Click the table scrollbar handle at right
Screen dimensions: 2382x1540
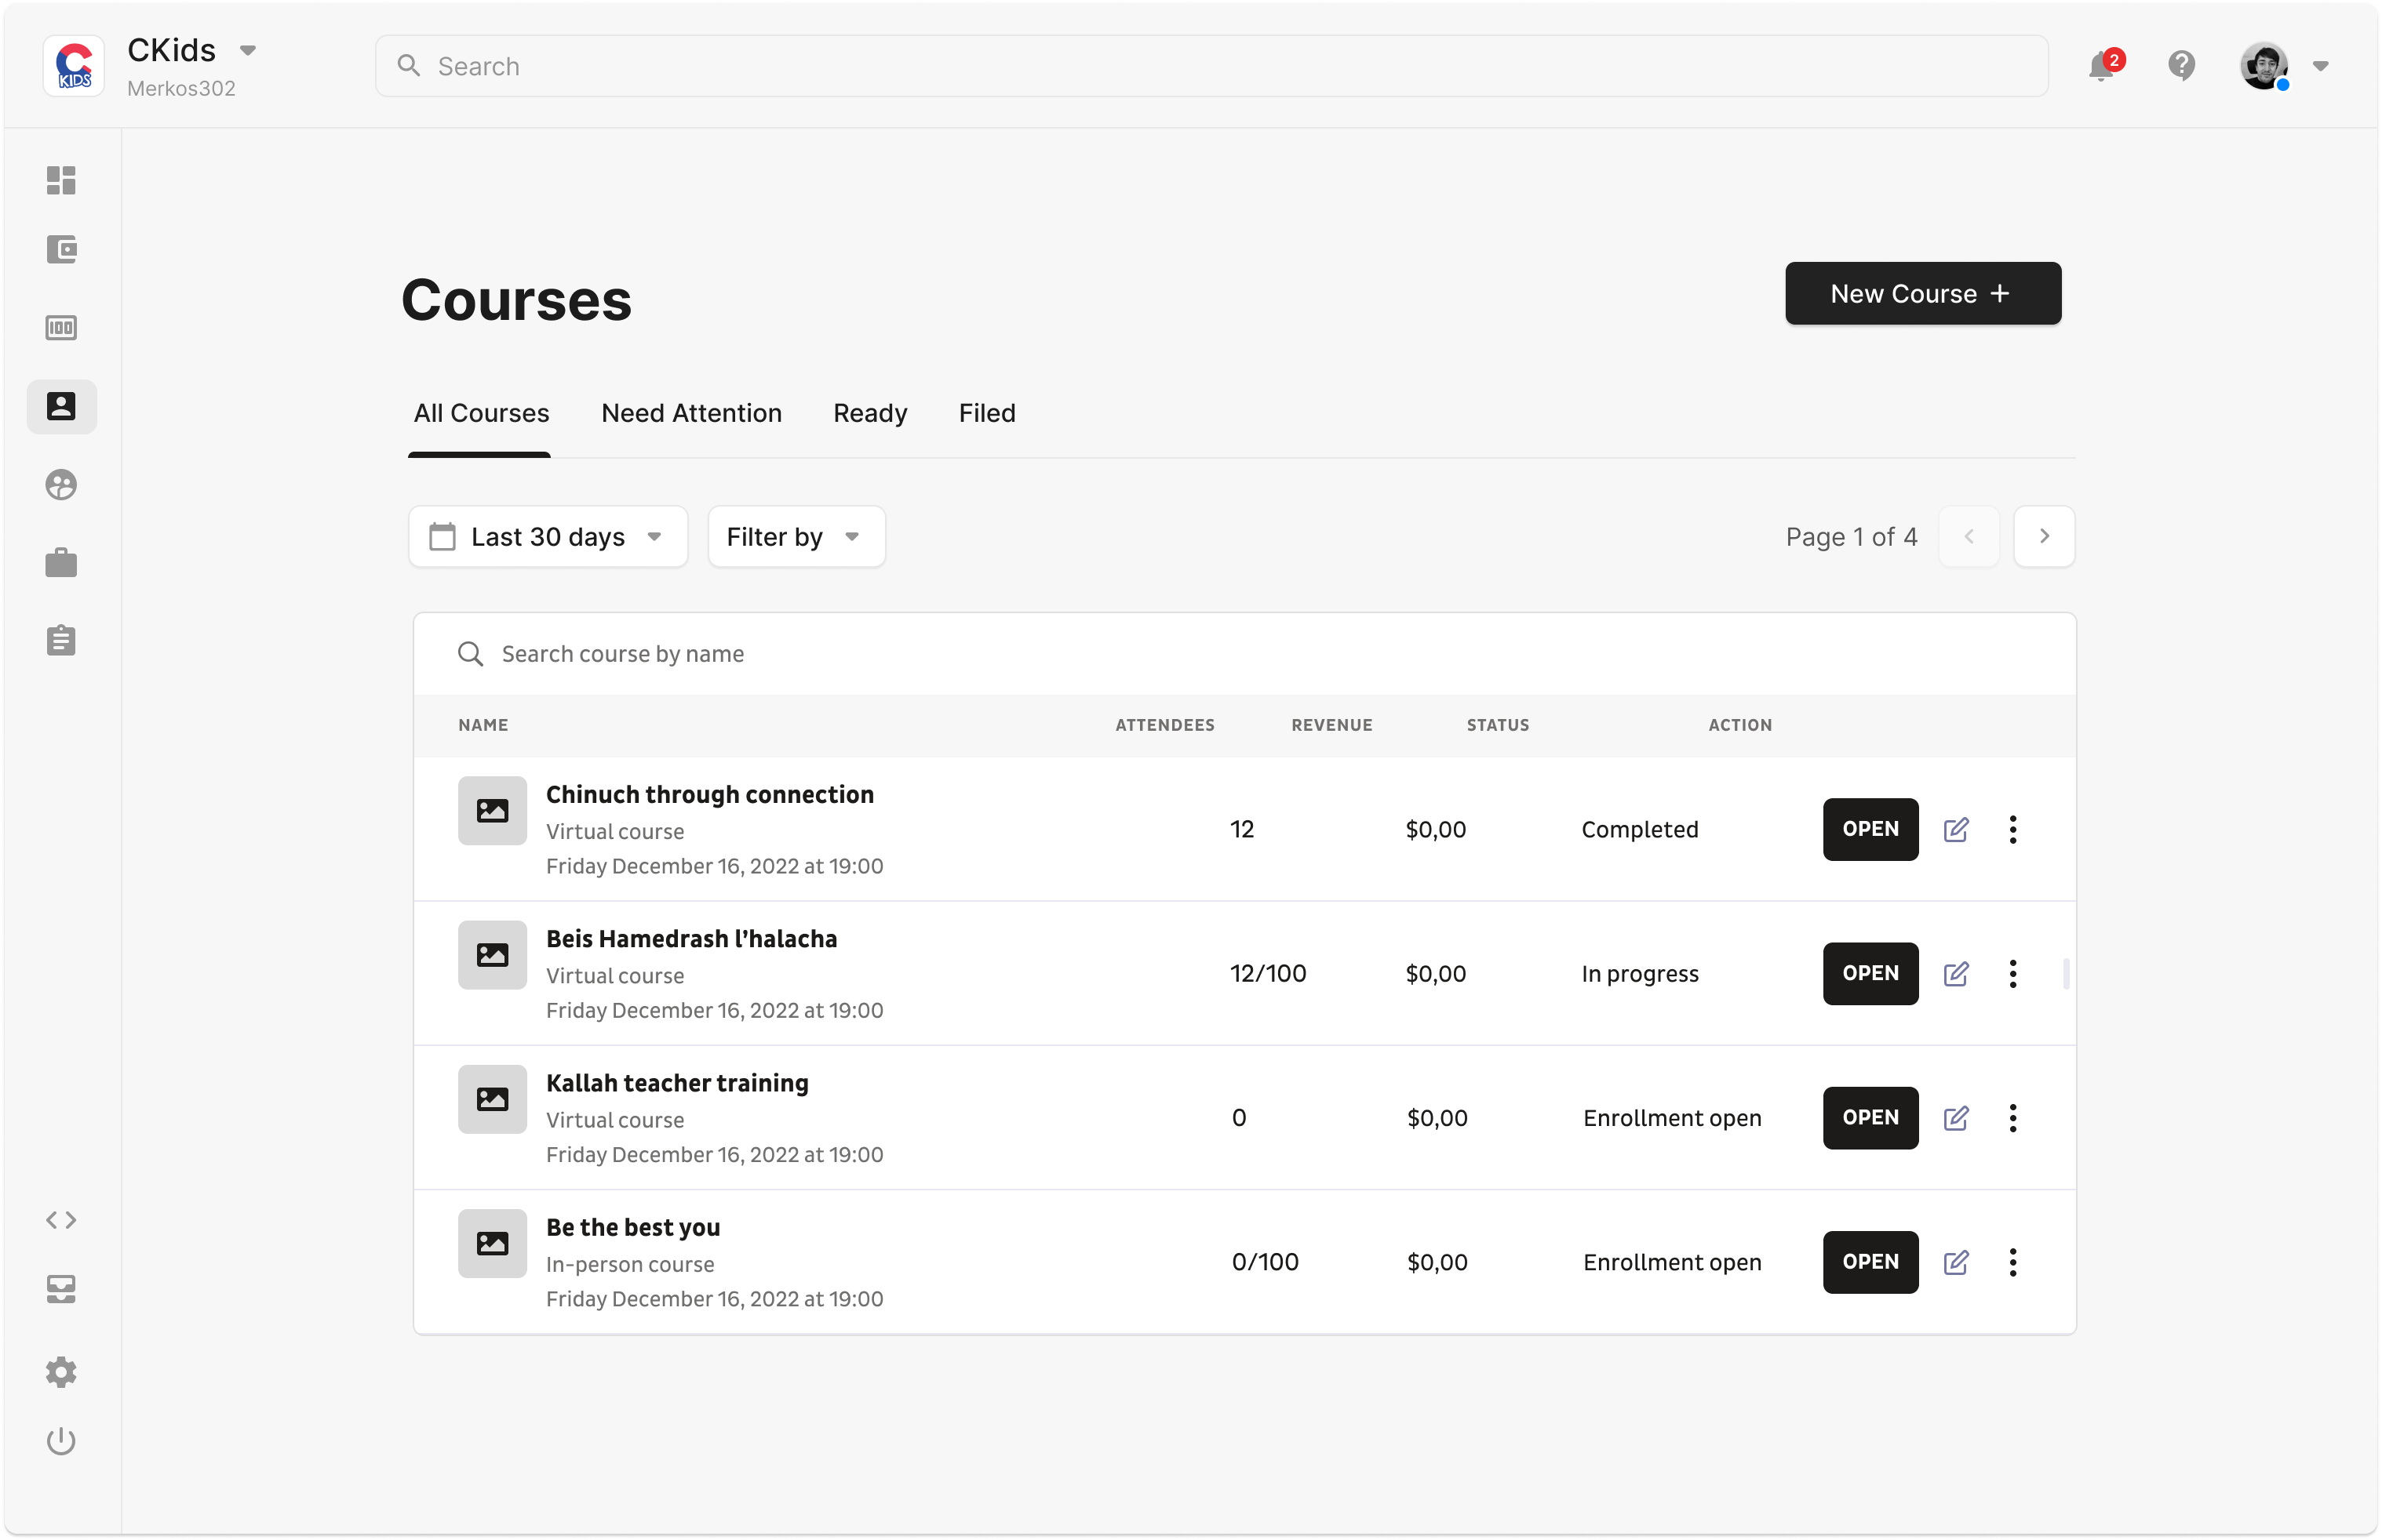tap(2065, 973)
